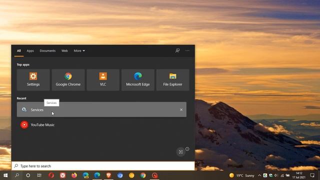
Task: Open the volume control in tray
Action: [276, 175]
